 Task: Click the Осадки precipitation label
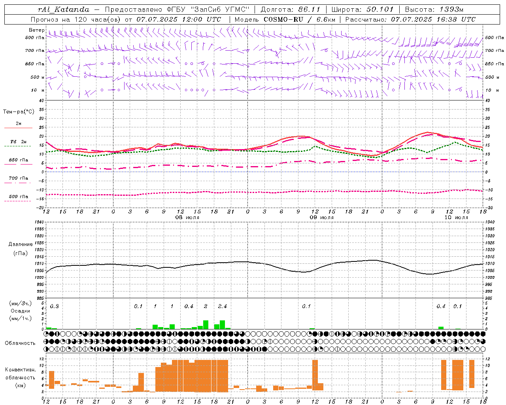click(x=21, y=311)
